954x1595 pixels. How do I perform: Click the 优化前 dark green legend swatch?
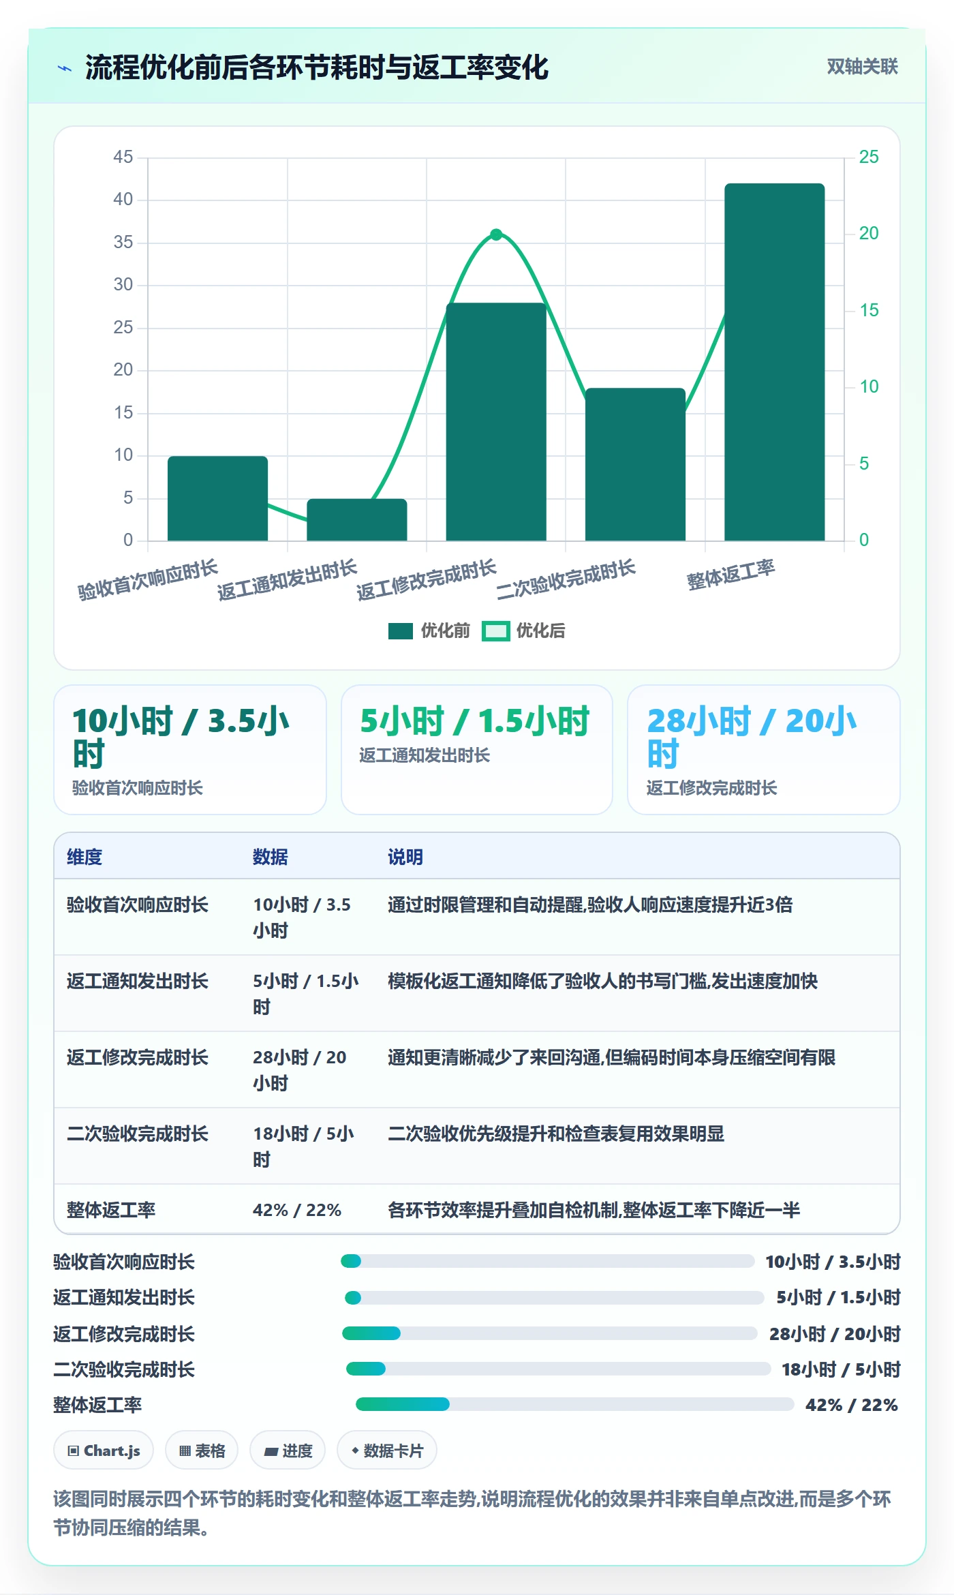pos(401,631)
